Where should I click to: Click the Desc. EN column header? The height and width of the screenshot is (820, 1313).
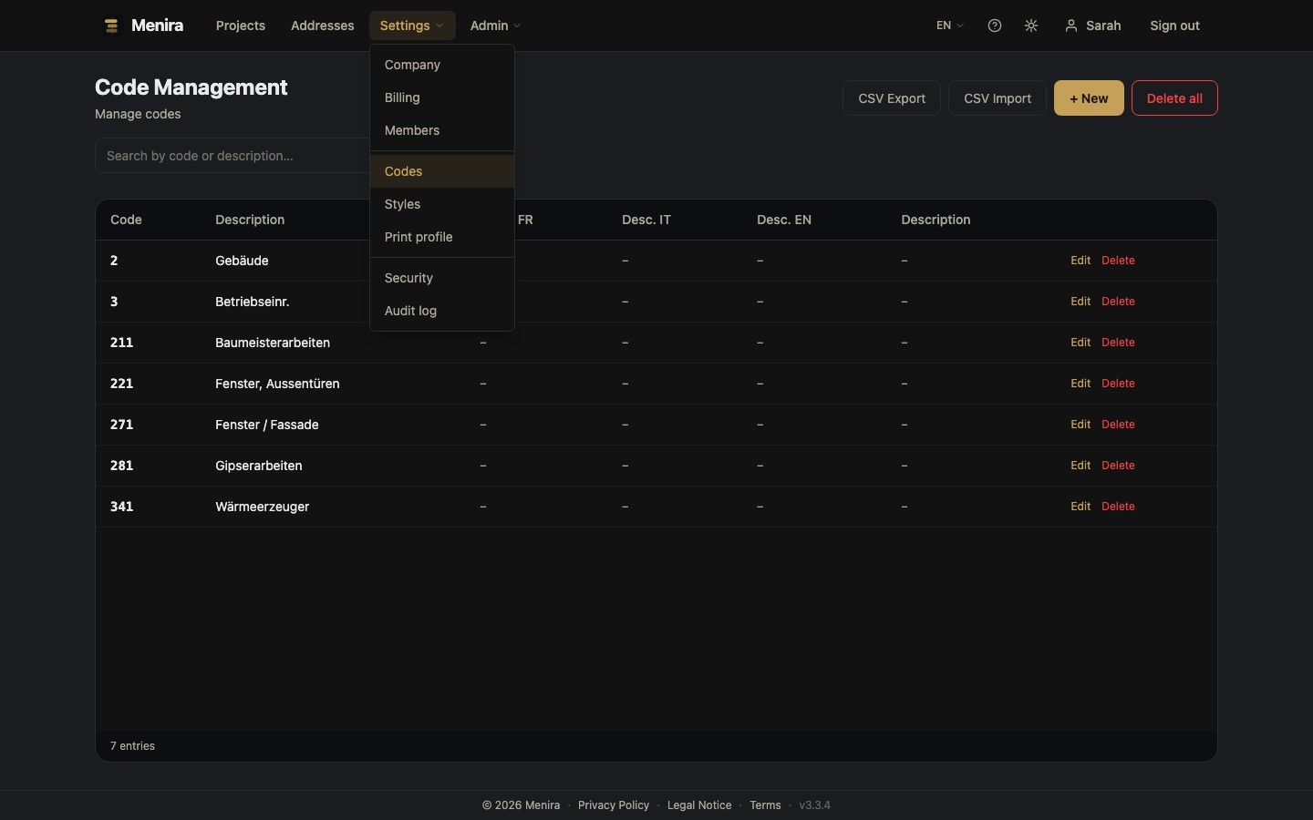pos(784,220)
